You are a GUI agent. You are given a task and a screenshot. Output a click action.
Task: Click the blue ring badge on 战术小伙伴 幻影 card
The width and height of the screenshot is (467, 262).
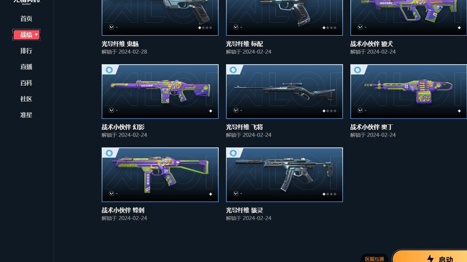coord(109,70)
